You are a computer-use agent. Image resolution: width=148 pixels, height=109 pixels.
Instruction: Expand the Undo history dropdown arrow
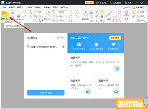click(x=28, y=12)
